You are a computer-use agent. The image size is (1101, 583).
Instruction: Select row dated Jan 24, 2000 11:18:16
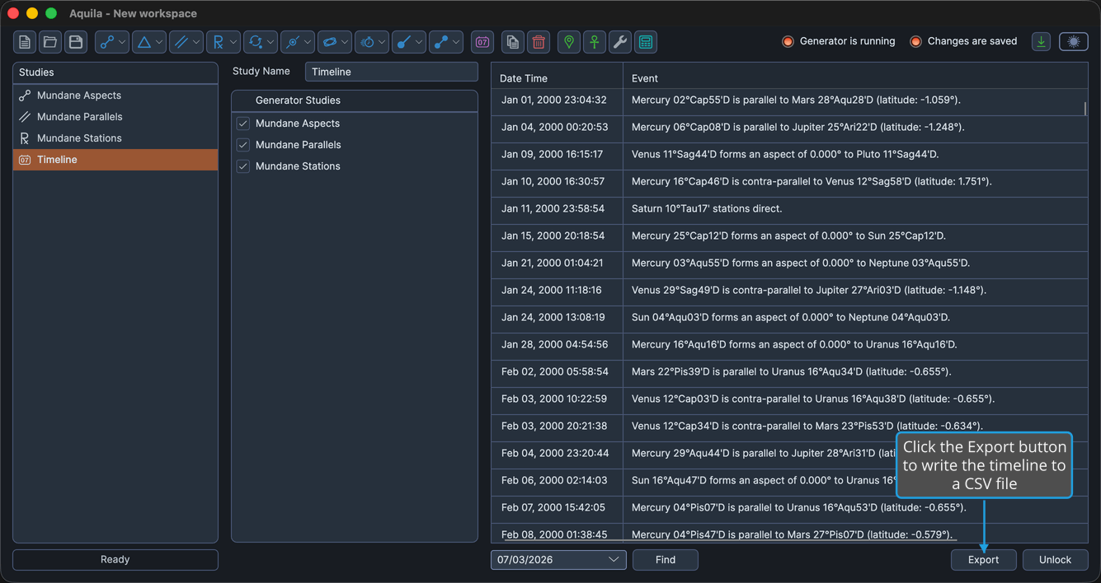(x=789, y=290)
